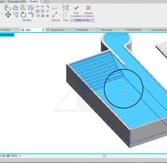Screen dimensions: 167x163
Task: Select the Array tool
Action: (x=38, y=11)
